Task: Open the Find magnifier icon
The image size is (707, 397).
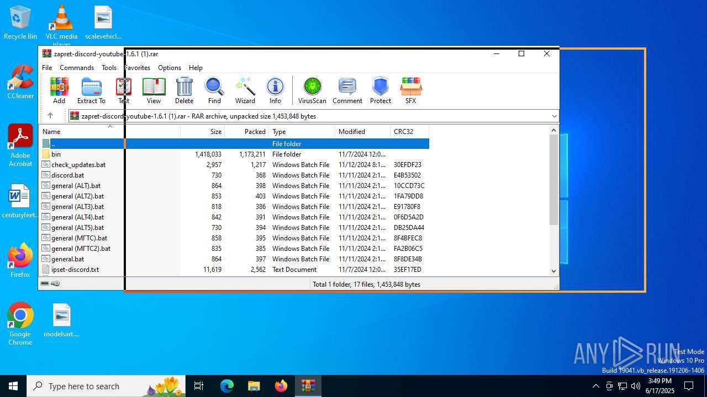Action: pos(214,90)
